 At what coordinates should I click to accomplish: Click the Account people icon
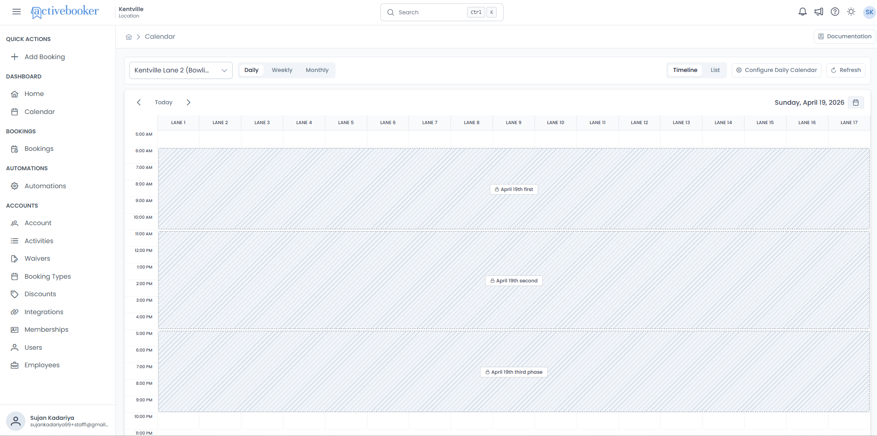(15, 223)
